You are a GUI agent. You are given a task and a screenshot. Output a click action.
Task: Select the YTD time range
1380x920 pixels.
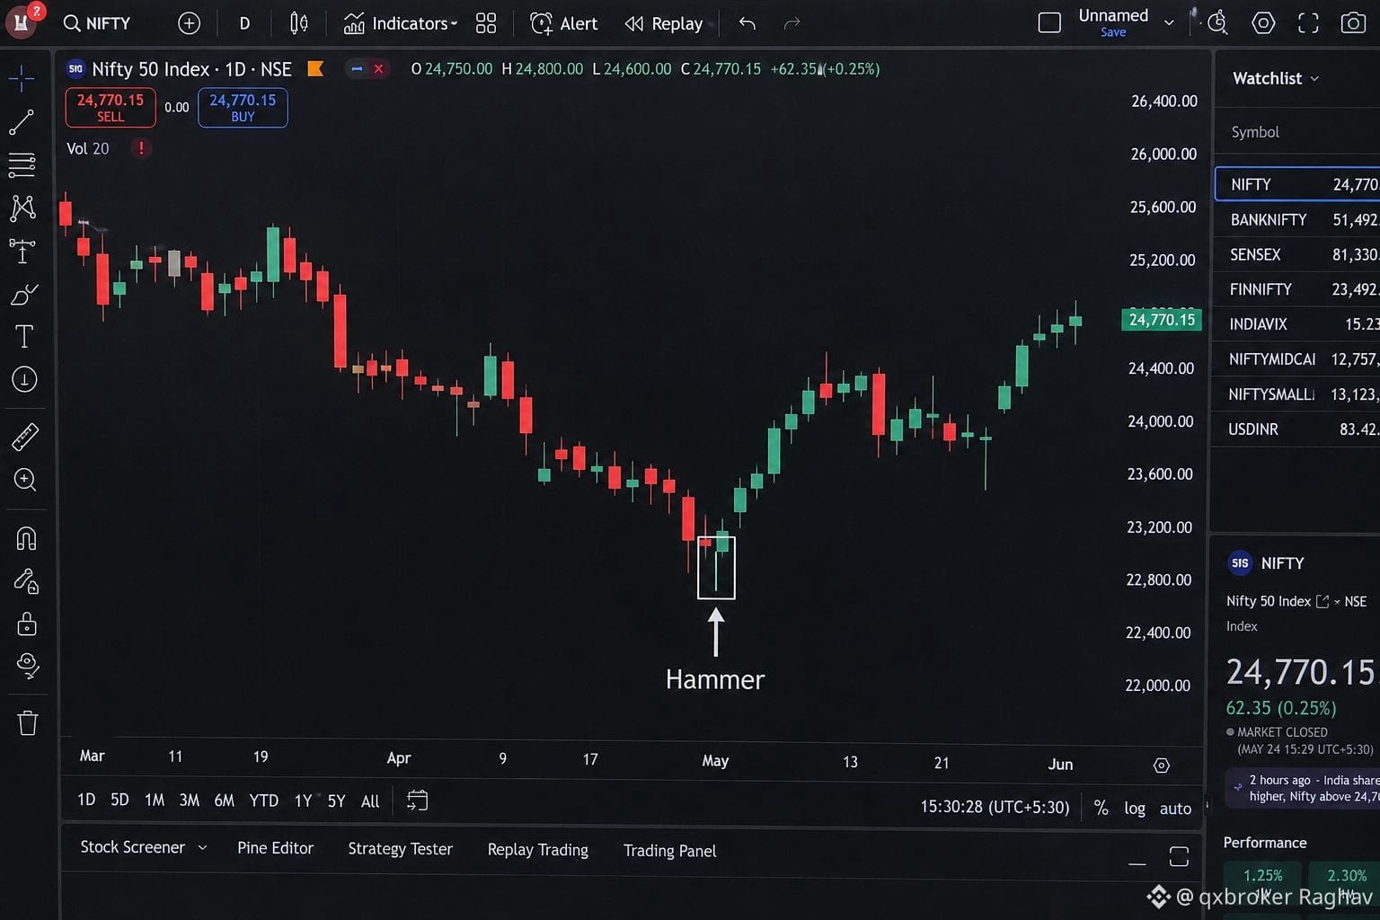[263, 801]
